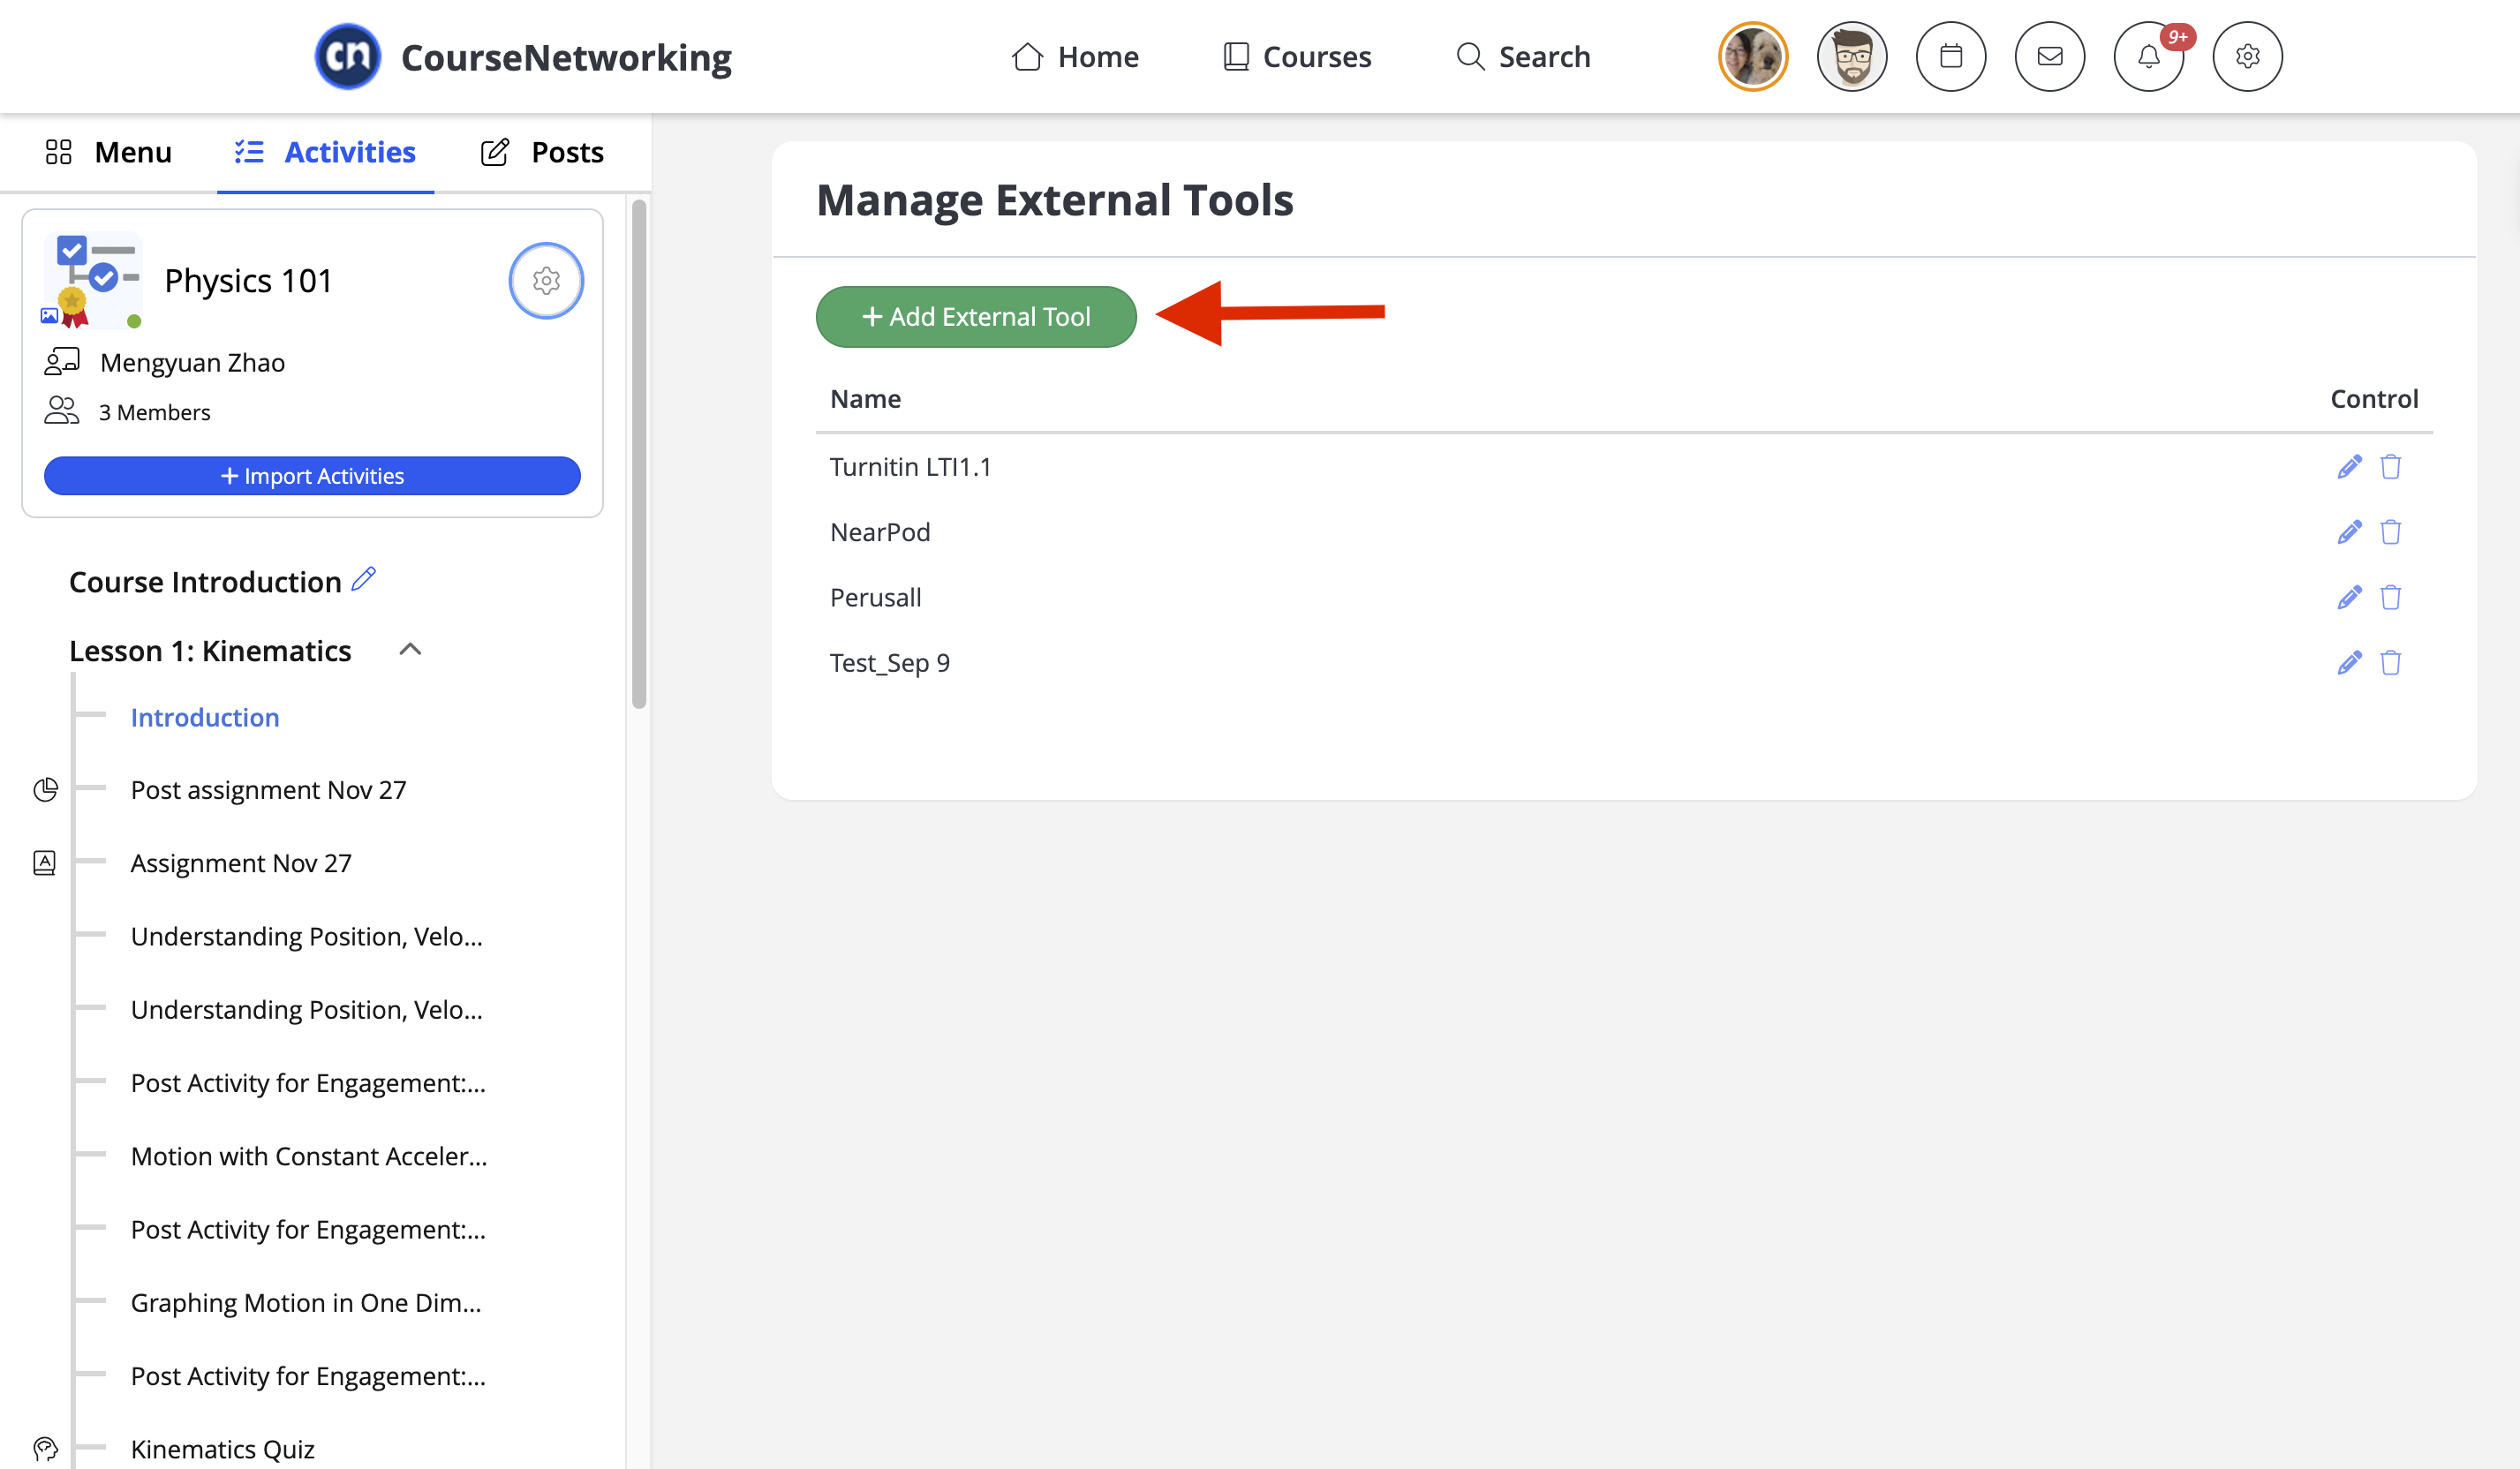Screen dimensions: 2520x1469
Task: Click the Turnitin LTI1.1 tool name
Action: point(910,467)
